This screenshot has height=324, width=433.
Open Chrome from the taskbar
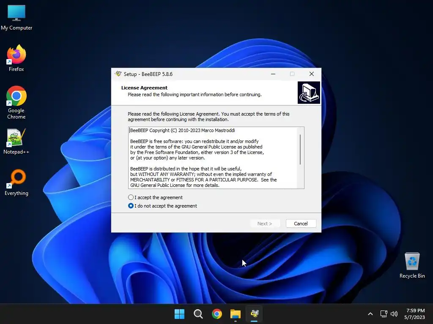point(217,313)
